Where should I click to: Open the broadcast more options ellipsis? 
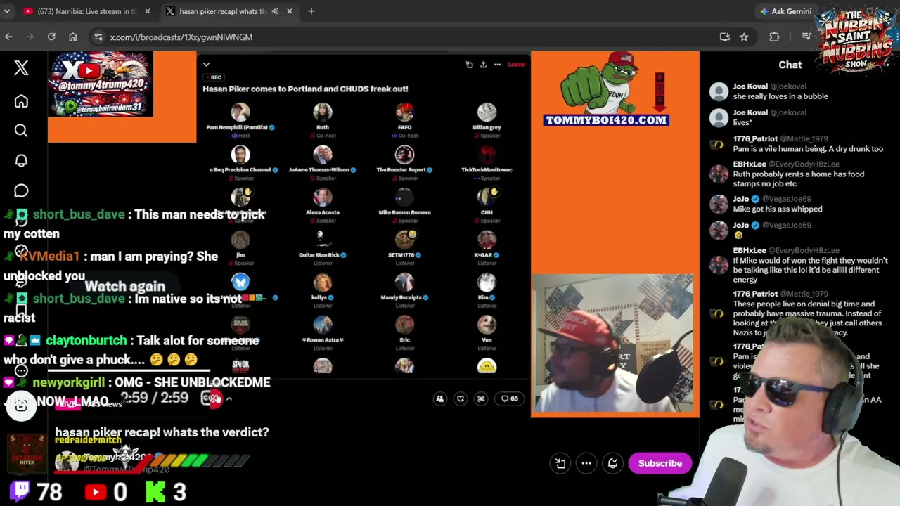pyautogui.click(x=586, y=463)
